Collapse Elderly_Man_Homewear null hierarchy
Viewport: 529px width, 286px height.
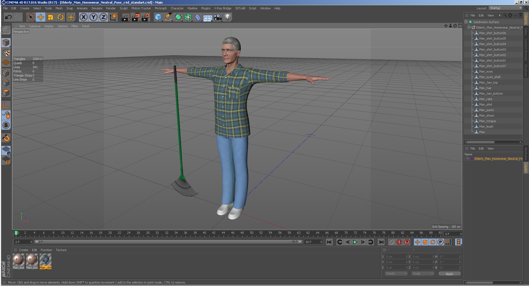[469, 27]
